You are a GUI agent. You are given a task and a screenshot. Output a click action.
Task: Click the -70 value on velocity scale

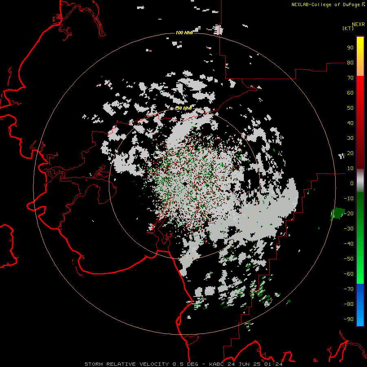point(349,289)
